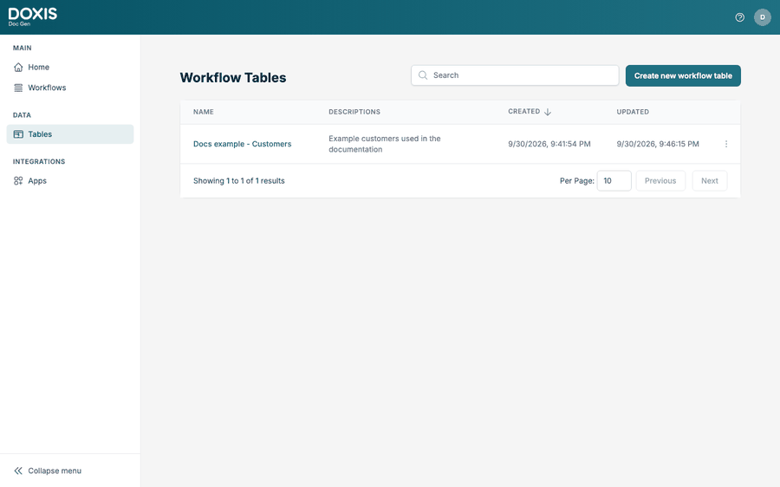Click the 'Per Page:' label
The height and width of the screenshot is (487, 780).
coord(577,180)
